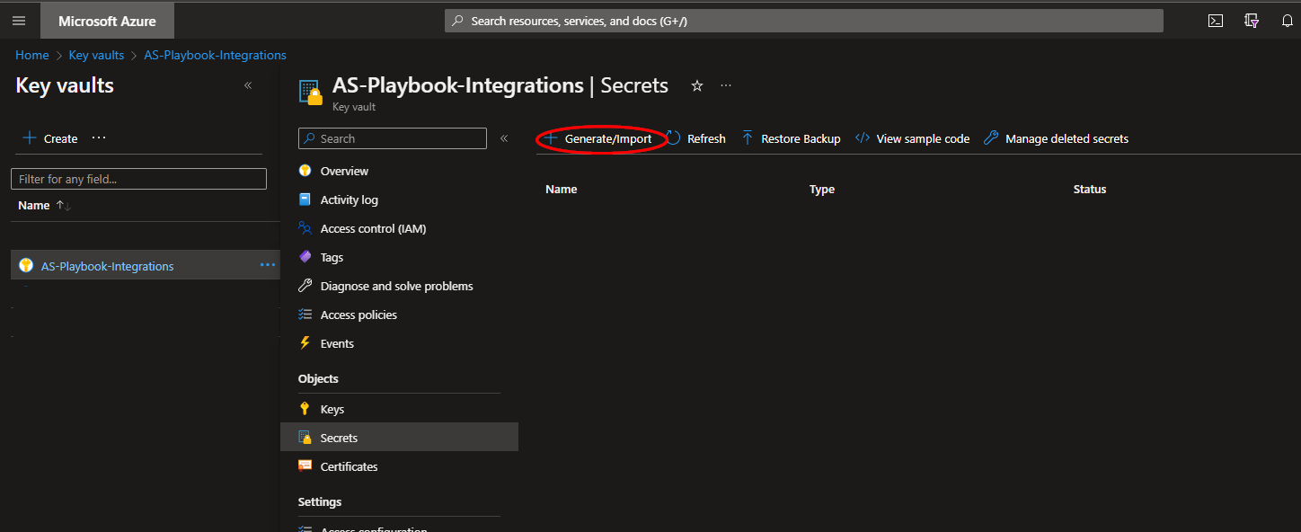Collapse the Key vaults list pane
Screen dimensions: 1301x532
(248, 85)
